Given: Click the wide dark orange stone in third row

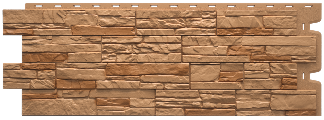Looking at the screenshot, I should [147, 69].
